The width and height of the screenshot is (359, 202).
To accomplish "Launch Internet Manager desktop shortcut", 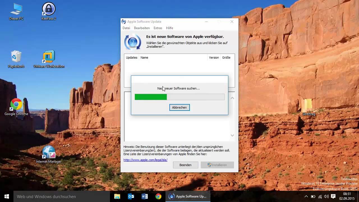I will tap(49, 155).
